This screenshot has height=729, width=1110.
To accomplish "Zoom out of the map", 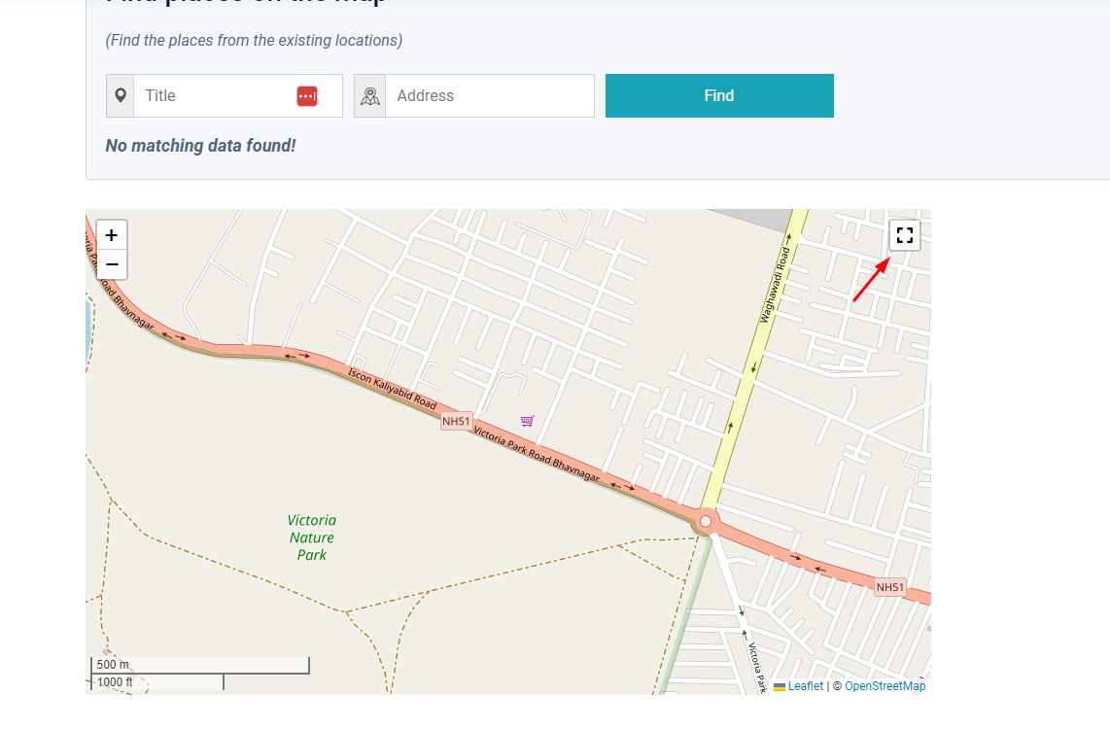I will coord(112,264).
